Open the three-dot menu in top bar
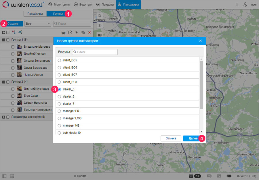259x180 pixels. point(237,5)
